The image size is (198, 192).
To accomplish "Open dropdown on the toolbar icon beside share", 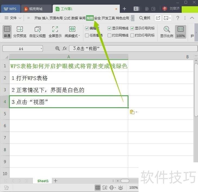I will (170, 18).
